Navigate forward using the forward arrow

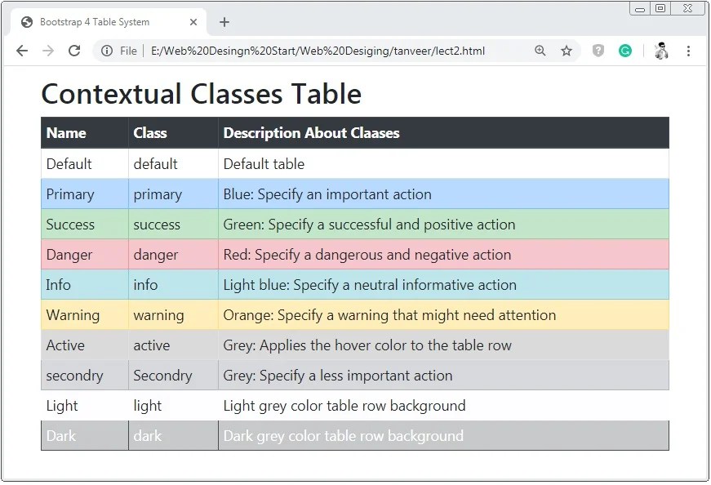(x=47, y=51)
